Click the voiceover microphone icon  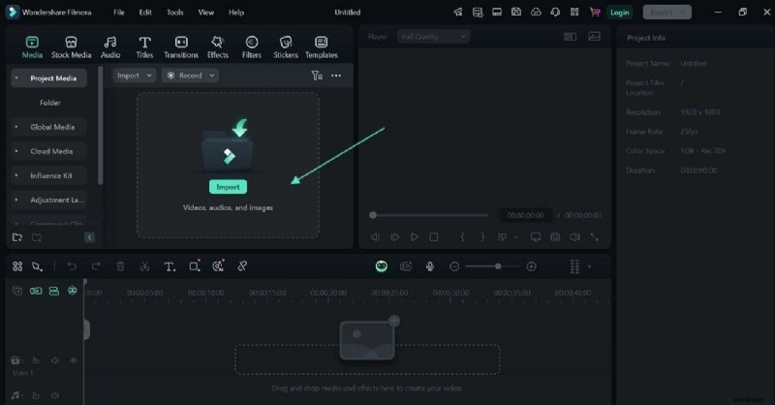(x=430, y=266)
